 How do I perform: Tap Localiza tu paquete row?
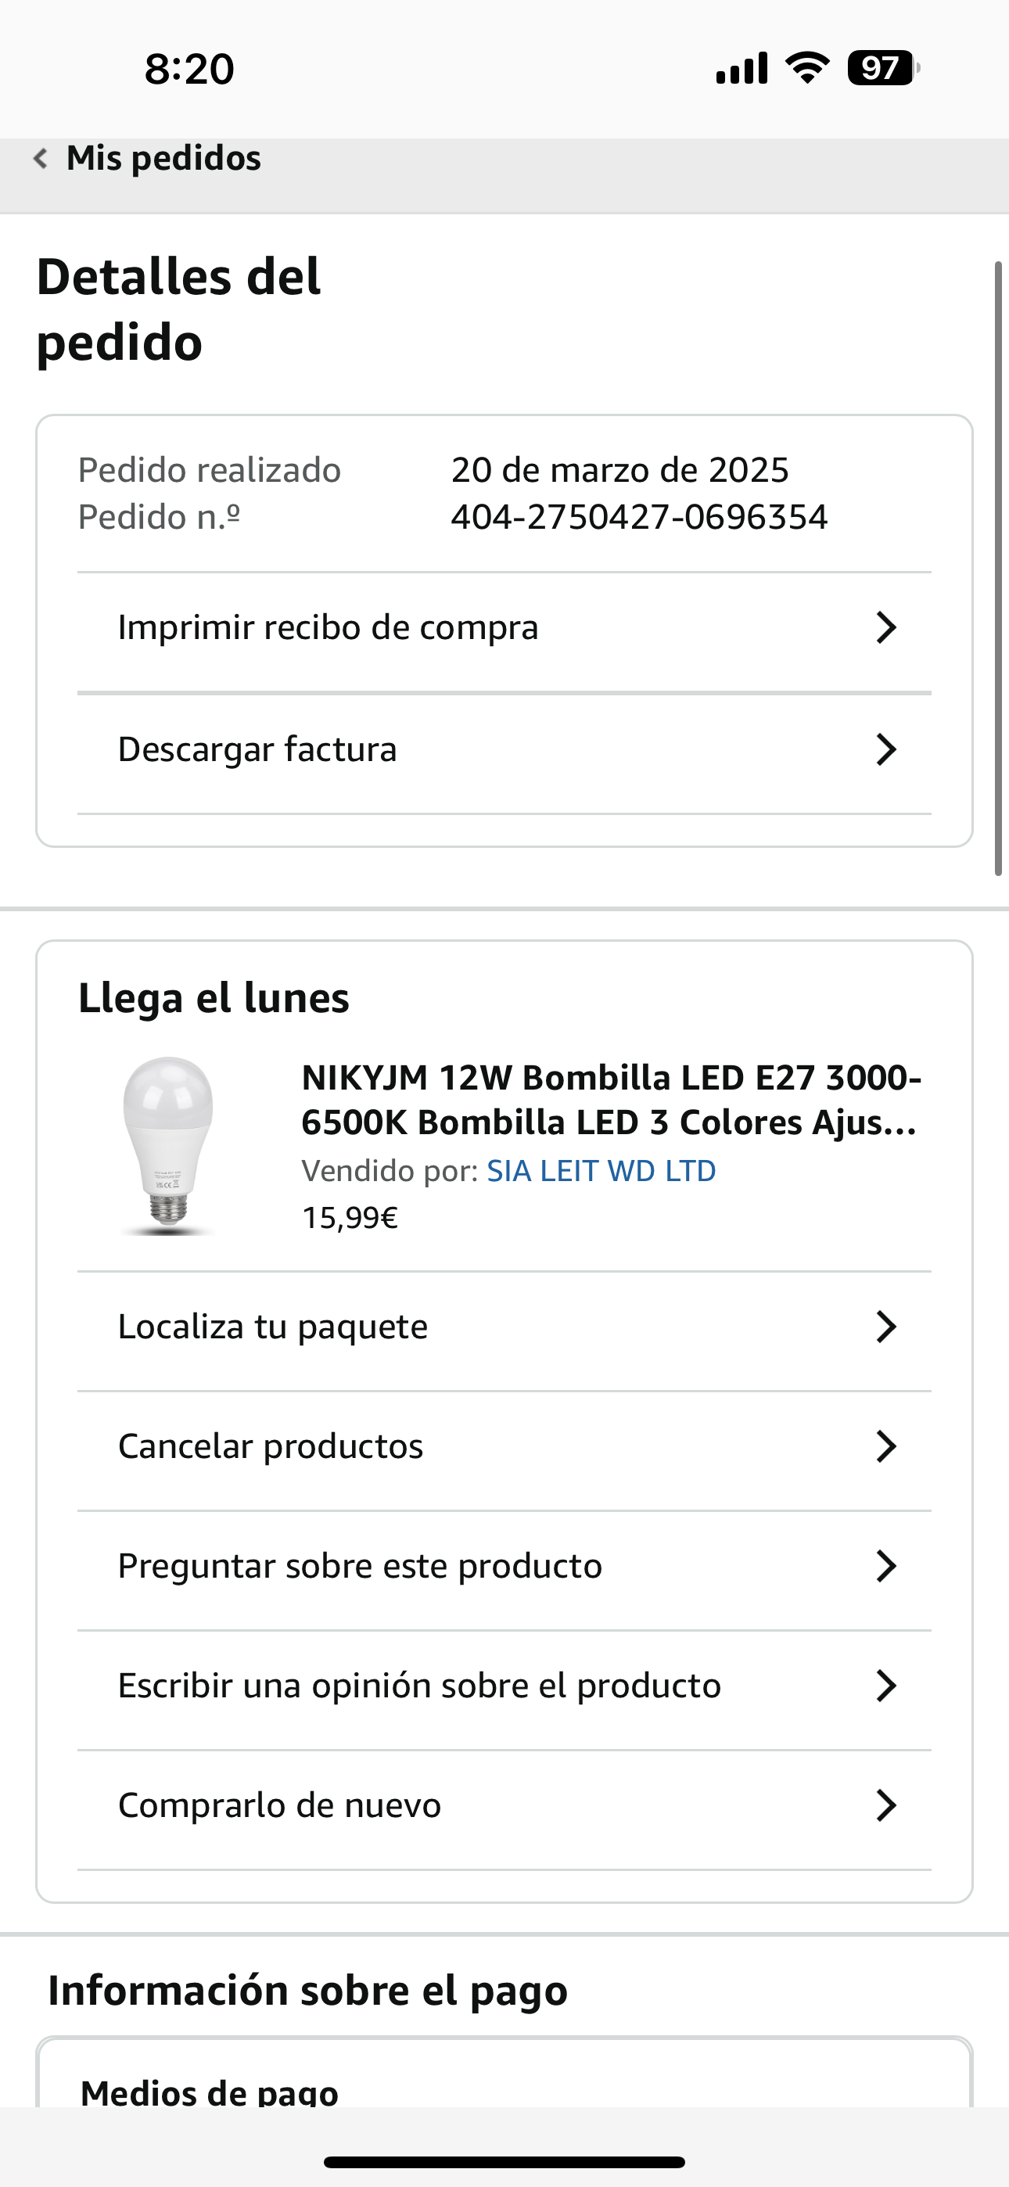(x=273, y=1326)
